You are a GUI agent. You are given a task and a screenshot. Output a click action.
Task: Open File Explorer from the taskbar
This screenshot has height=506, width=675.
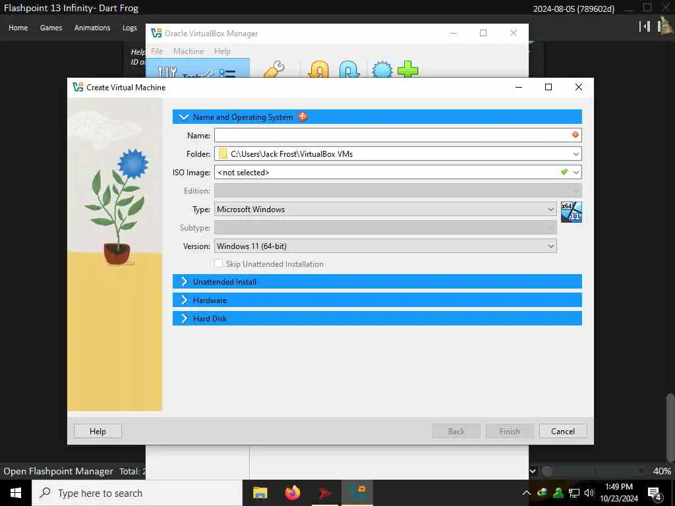coord(260,493)
